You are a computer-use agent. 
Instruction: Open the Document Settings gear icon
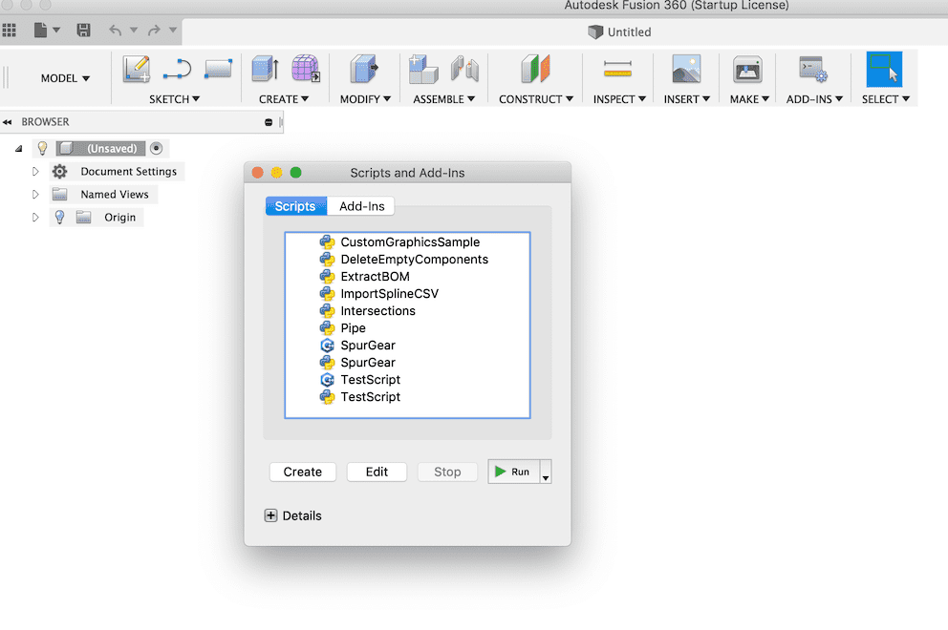pos(59,172)
